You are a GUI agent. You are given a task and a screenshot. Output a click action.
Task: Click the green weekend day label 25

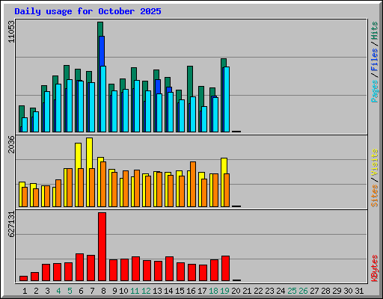pos(292,291)
